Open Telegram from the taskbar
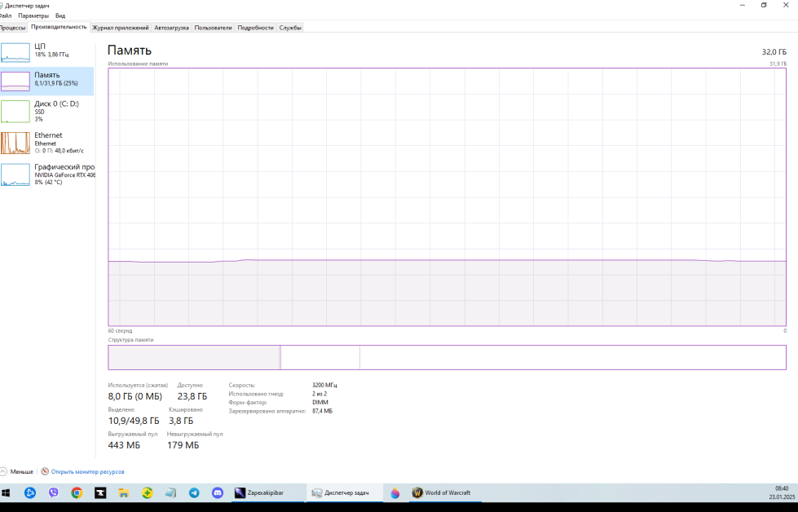This screenshot has width=798, height=512. (x=194, y=492)
